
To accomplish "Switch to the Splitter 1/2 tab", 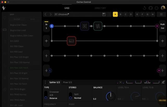I will point(55,82).
